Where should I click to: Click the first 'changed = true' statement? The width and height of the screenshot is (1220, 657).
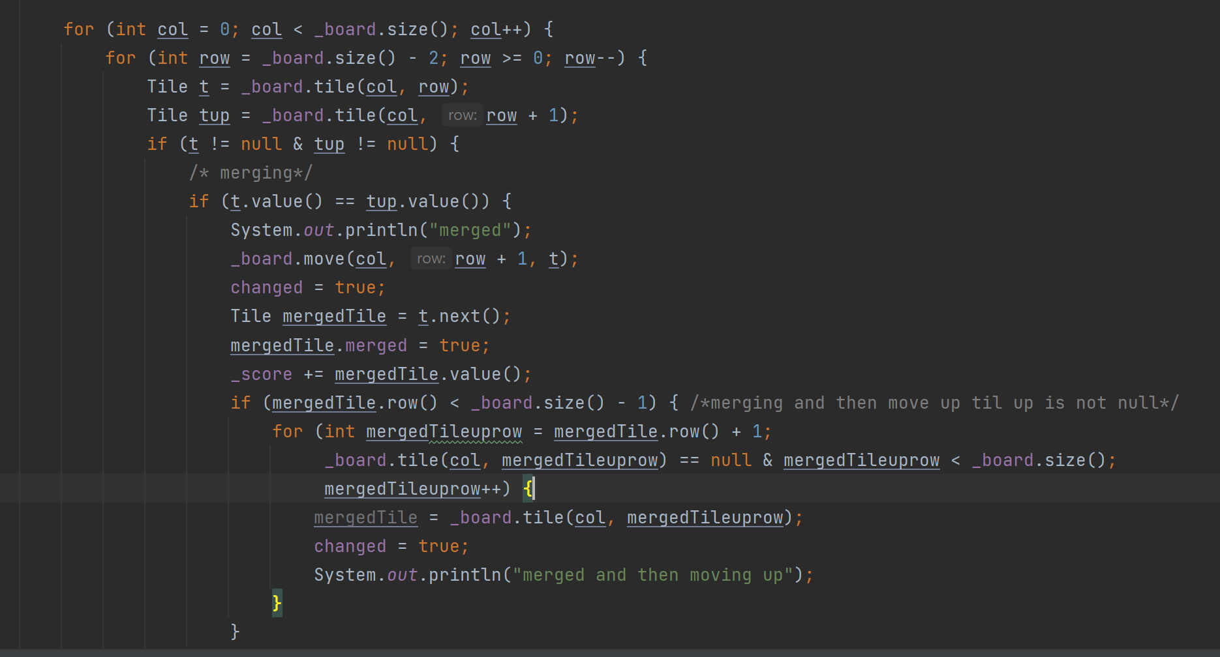pyautogui.click(x=307, y=287)
